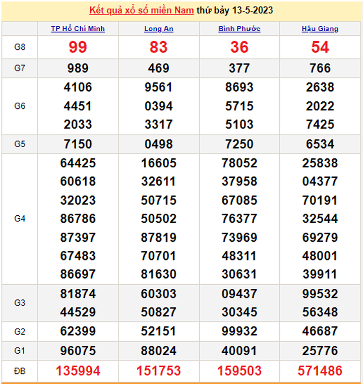Click the red G8 number 99
This screenshot has height=384, width=363.
pyautogui.click(x=78, y=47)
